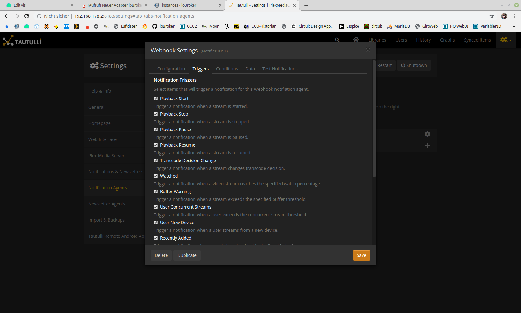Open the search icon in Tautulli navbar
Screen dimensions: 521x313
click(337, 40)
